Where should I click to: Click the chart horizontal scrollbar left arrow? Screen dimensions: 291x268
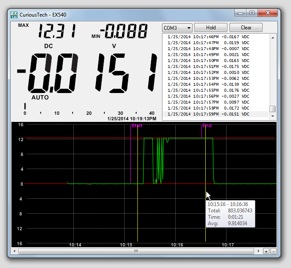(x=14, y=251)
